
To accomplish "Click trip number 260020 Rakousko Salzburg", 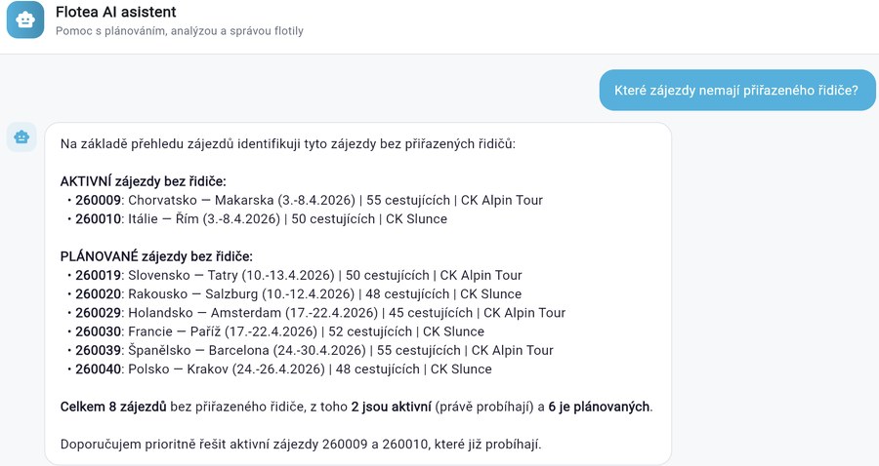I will coord(98,293).
